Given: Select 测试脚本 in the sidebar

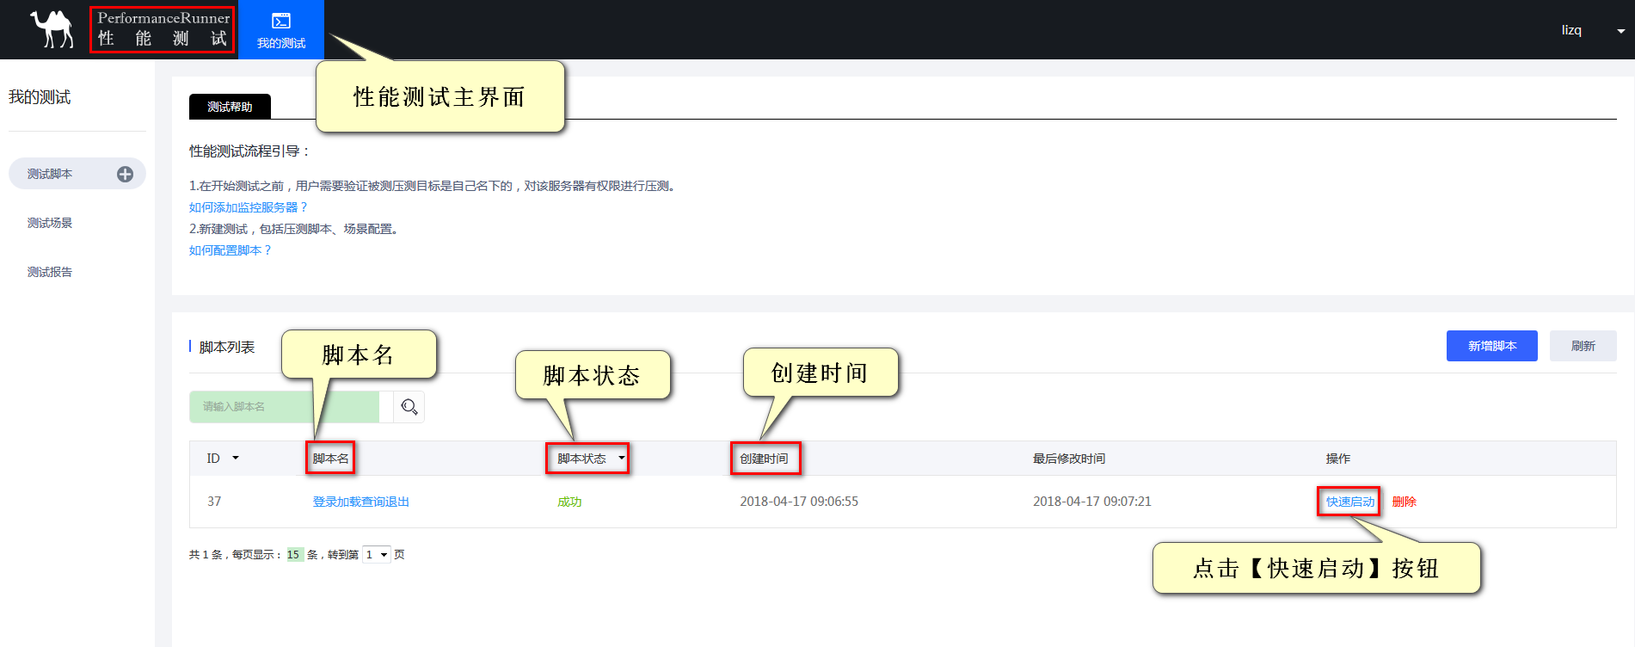Looking at the screenshot, I should click(50, 174).
